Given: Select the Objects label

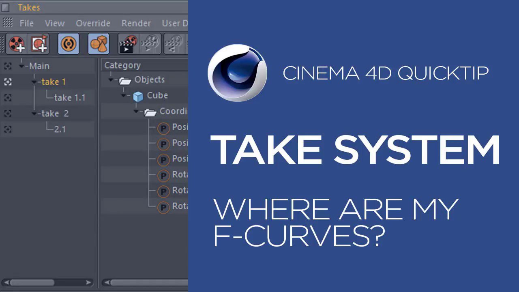Looking at the screenshot, I should (x=150, y=79).
